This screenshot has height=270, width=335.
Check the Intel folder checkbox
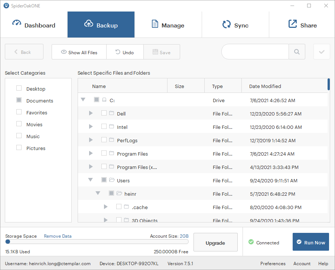coord(104,126)
